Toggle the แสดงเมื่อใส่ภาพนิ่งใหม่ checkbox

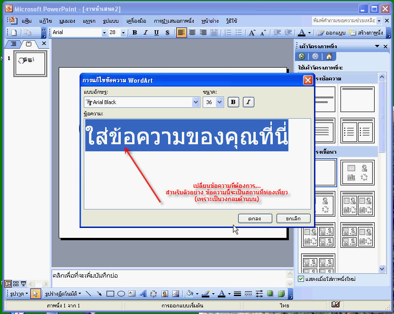click(x=301, y=279)
